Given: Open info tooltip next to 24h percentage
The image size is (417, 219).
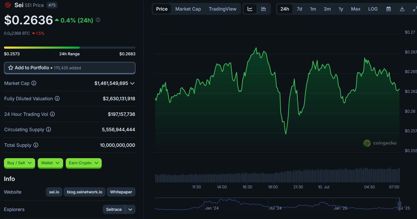Looking at the screenshot, I should click(x=98, y=20).
